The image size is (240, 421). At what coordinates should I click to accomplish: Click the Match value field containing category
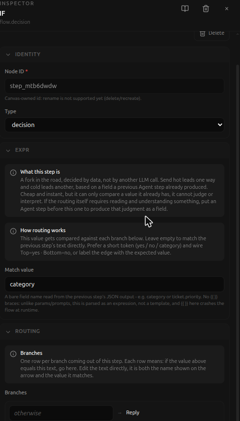(114, 284)
